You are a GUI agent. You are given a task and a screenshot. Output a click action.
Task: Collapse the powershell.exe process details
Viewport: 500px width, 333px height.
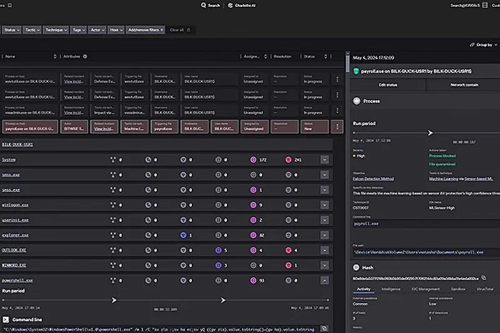(324, 281)
